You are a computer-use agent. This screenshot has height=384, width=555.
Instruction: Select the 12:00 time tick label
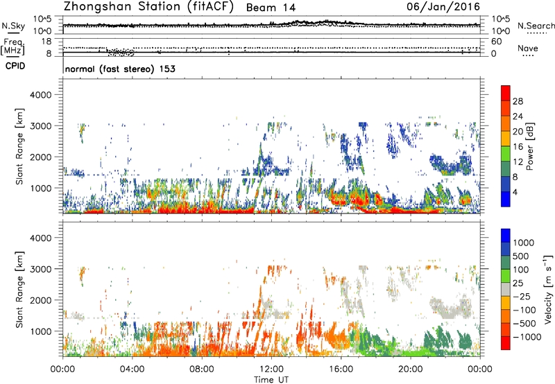coord(271,369)
